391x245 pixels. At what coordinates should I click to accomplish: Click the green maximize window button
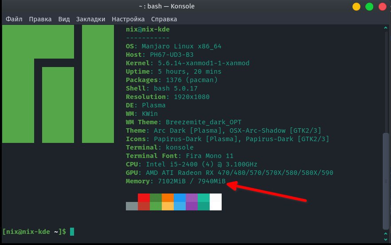click(369, 7)
